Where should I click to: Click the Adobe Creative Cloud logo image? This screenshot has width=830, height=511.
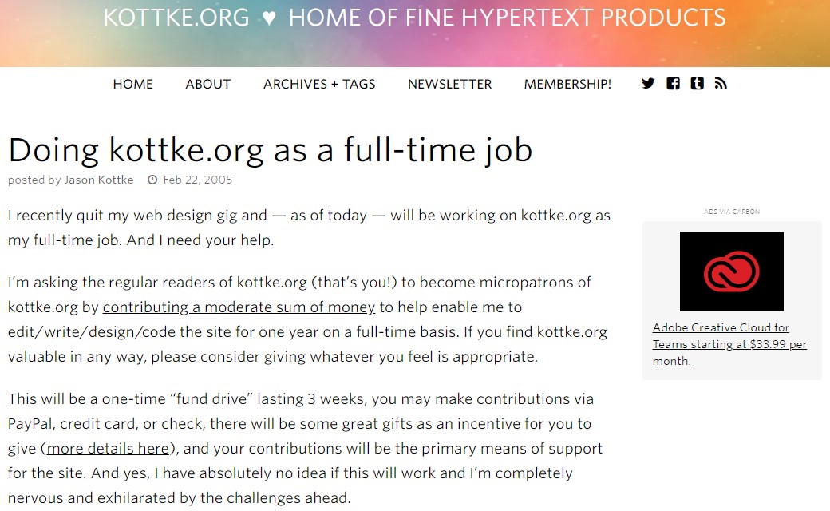pyautogui.click(x=731, y=271)
